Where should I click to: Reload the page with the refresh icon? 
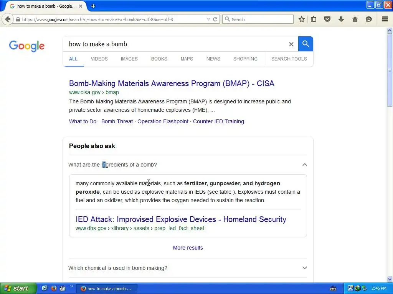tap(215, 19)
